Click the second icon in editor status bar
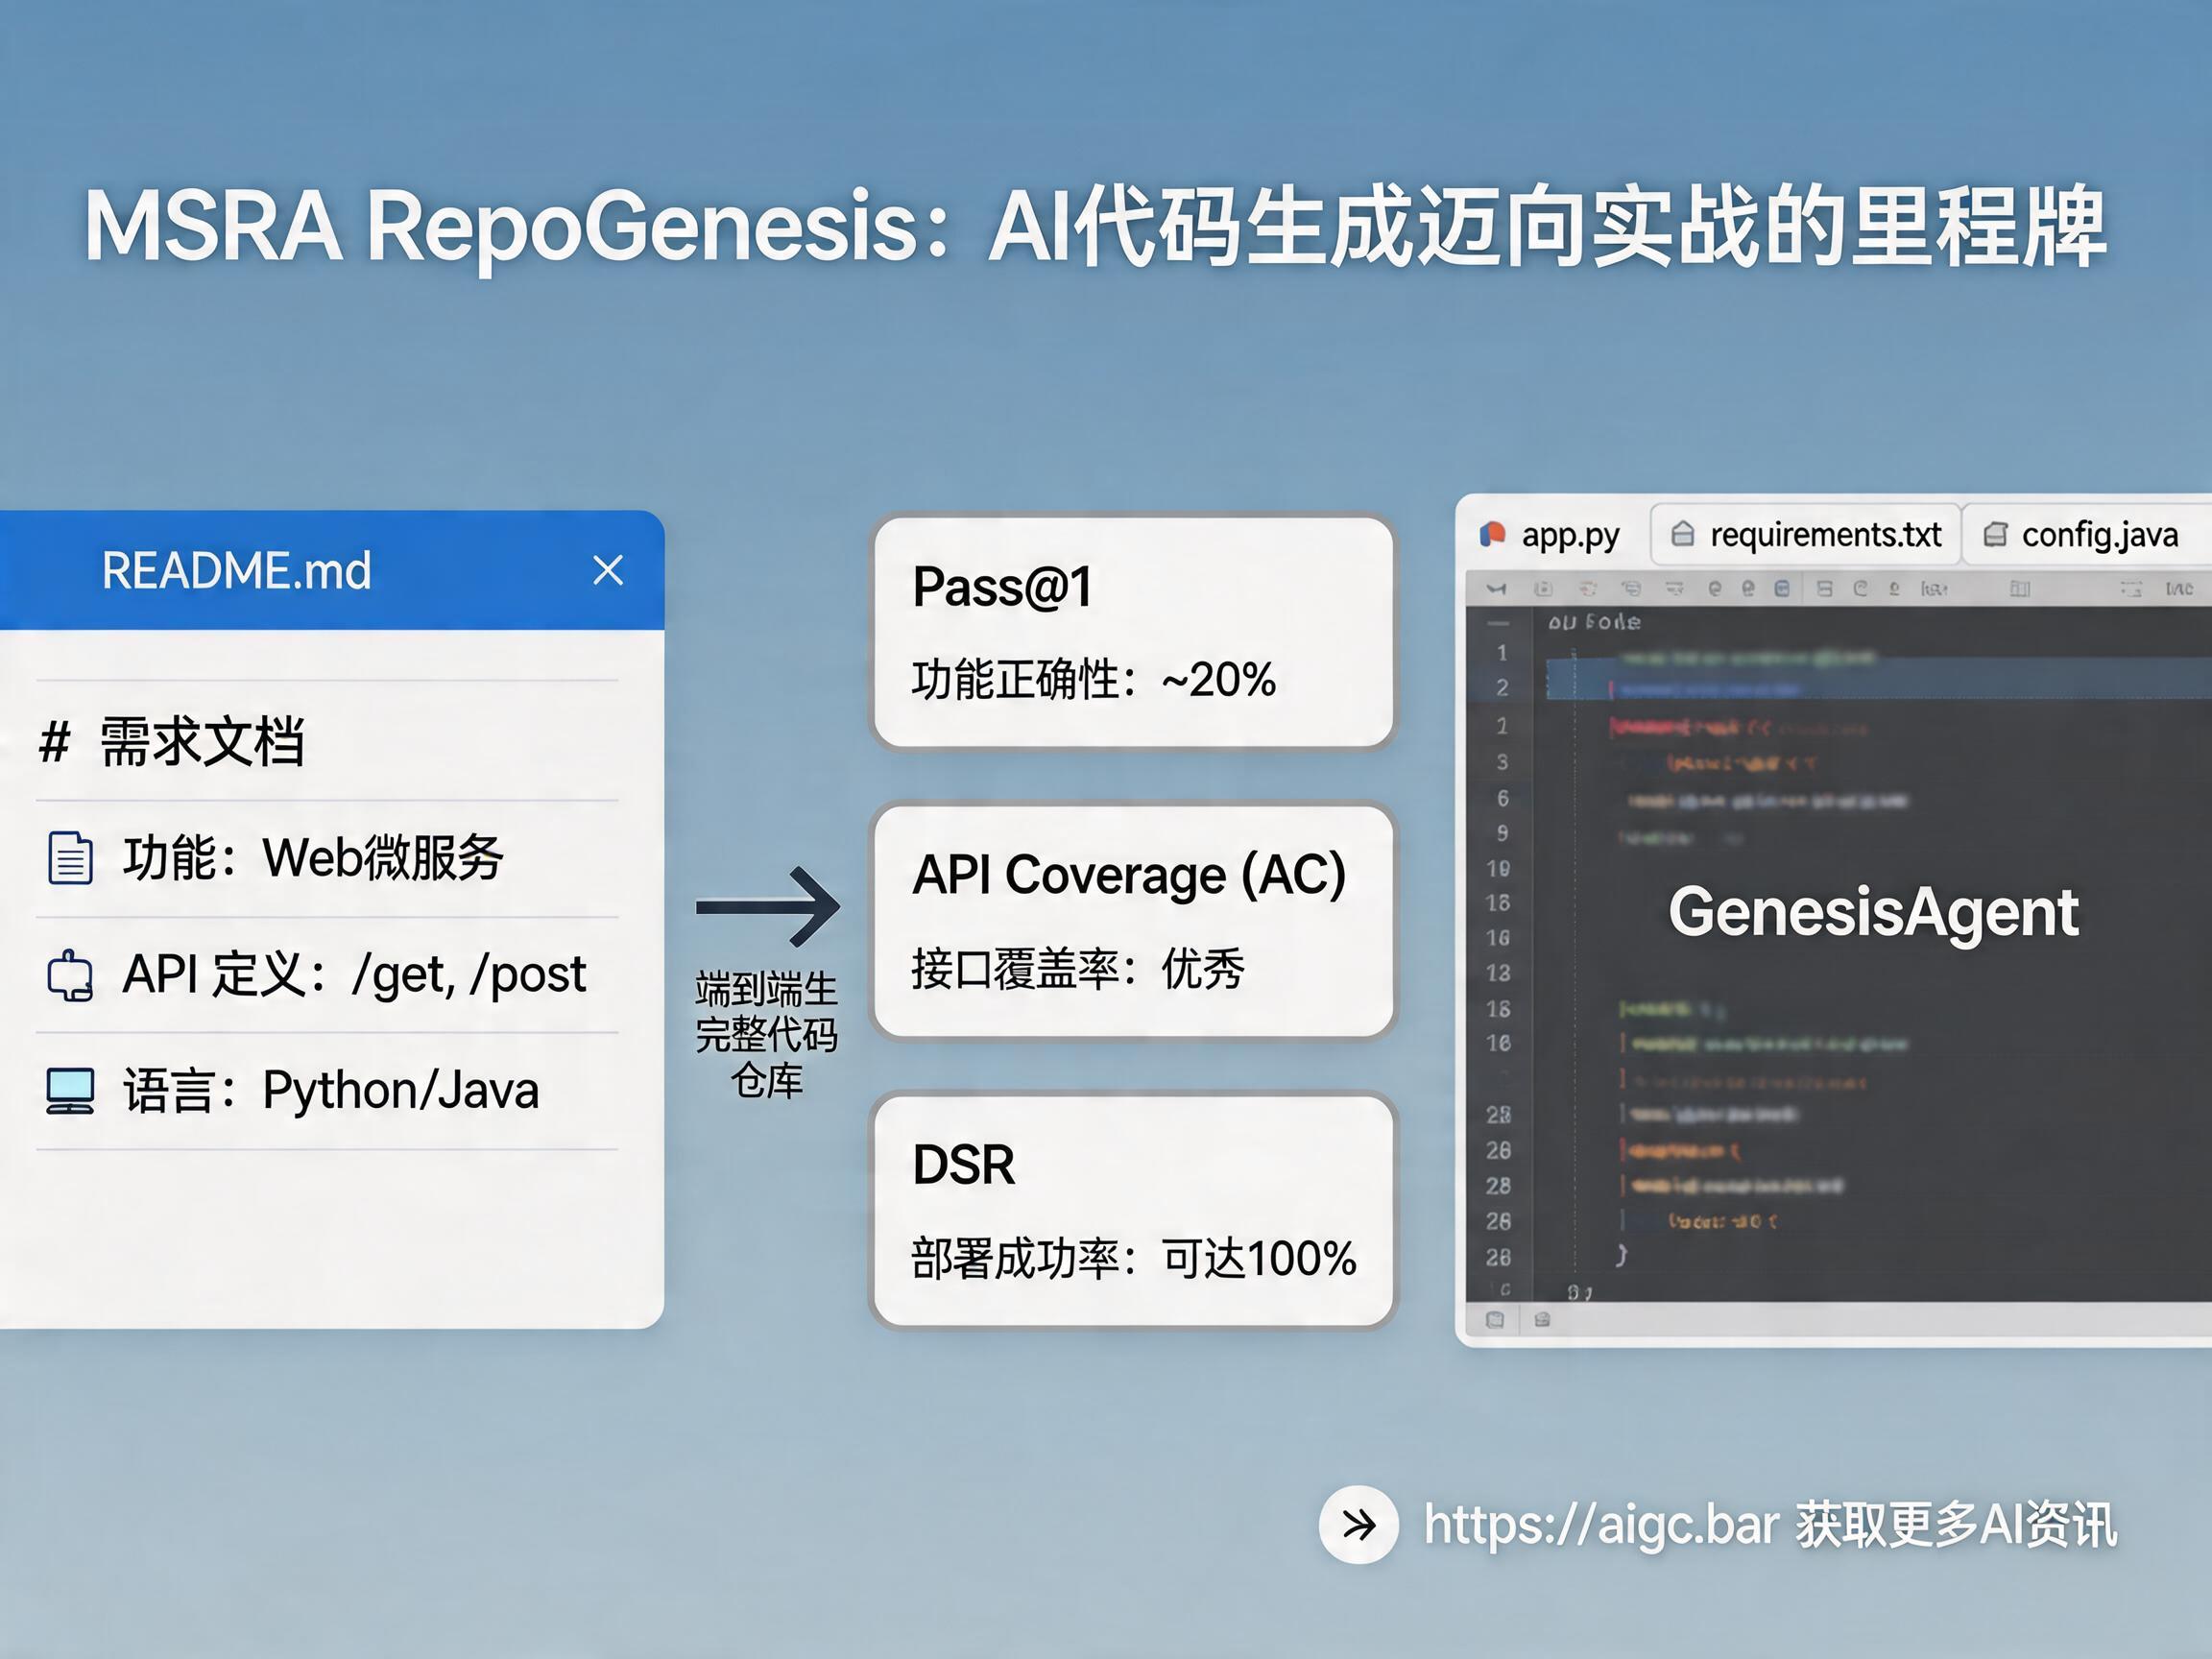 point(1542,1320)
